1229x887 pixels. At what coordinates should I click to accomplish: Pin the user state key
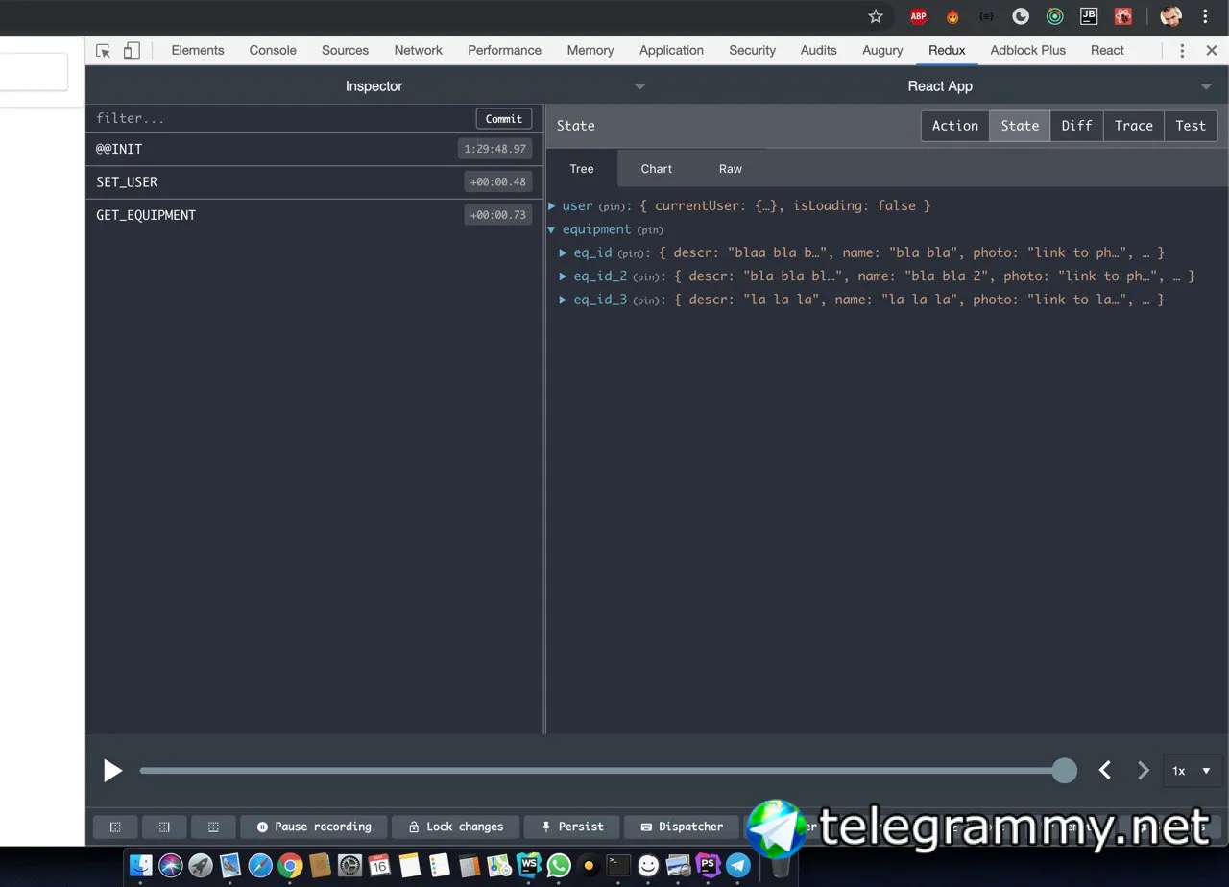pos(611,207)
